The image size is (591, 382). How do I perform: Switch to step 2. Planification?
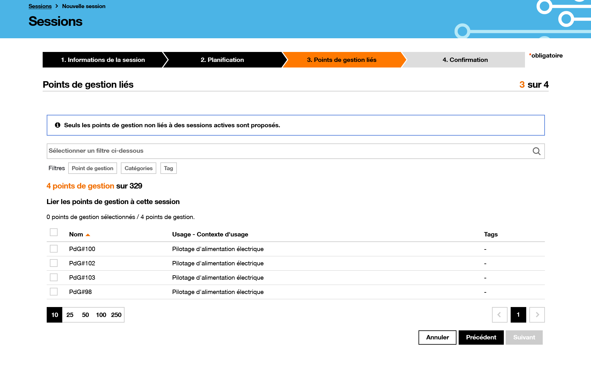pos(222,60)
